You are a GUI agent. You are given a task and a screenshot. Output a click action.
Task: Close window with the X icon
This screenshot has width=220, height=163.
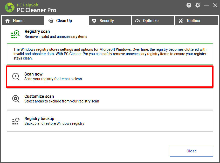(x=215, y=5)
